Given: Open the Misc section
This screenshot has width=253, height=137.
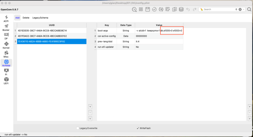Looking at the screenshot, I should coord(6,54).
